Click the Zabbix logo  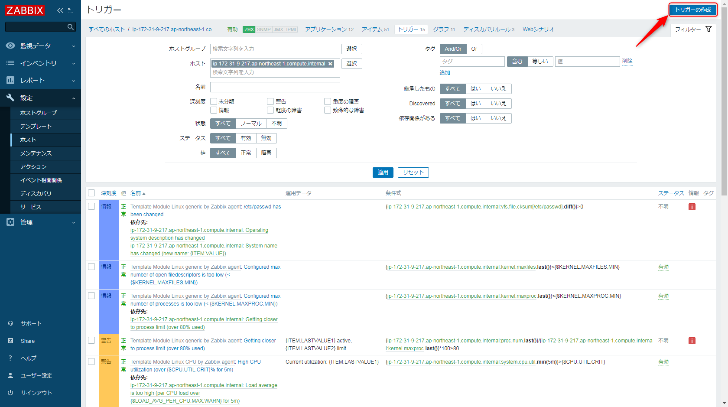[25, 10]
